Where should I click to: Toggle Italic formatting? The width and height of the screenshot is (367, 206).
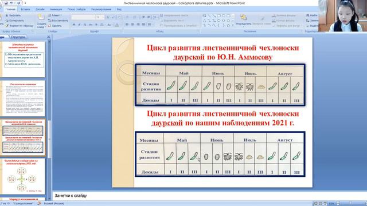pos(79,25)
